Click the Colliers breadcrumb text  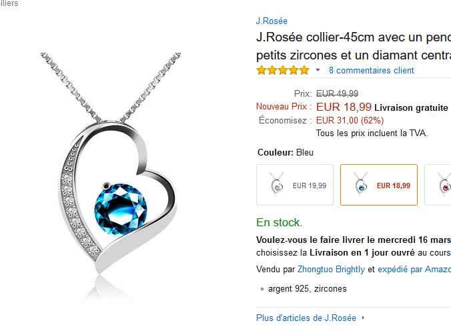[x=9, y=3]
